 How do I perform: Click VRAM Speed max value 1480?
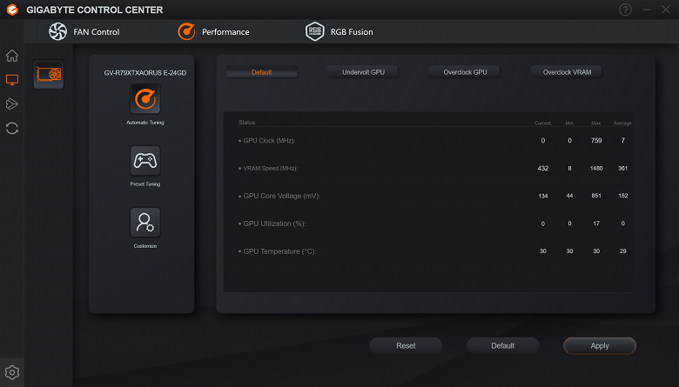pyautogui.click(x=596, y=168)
